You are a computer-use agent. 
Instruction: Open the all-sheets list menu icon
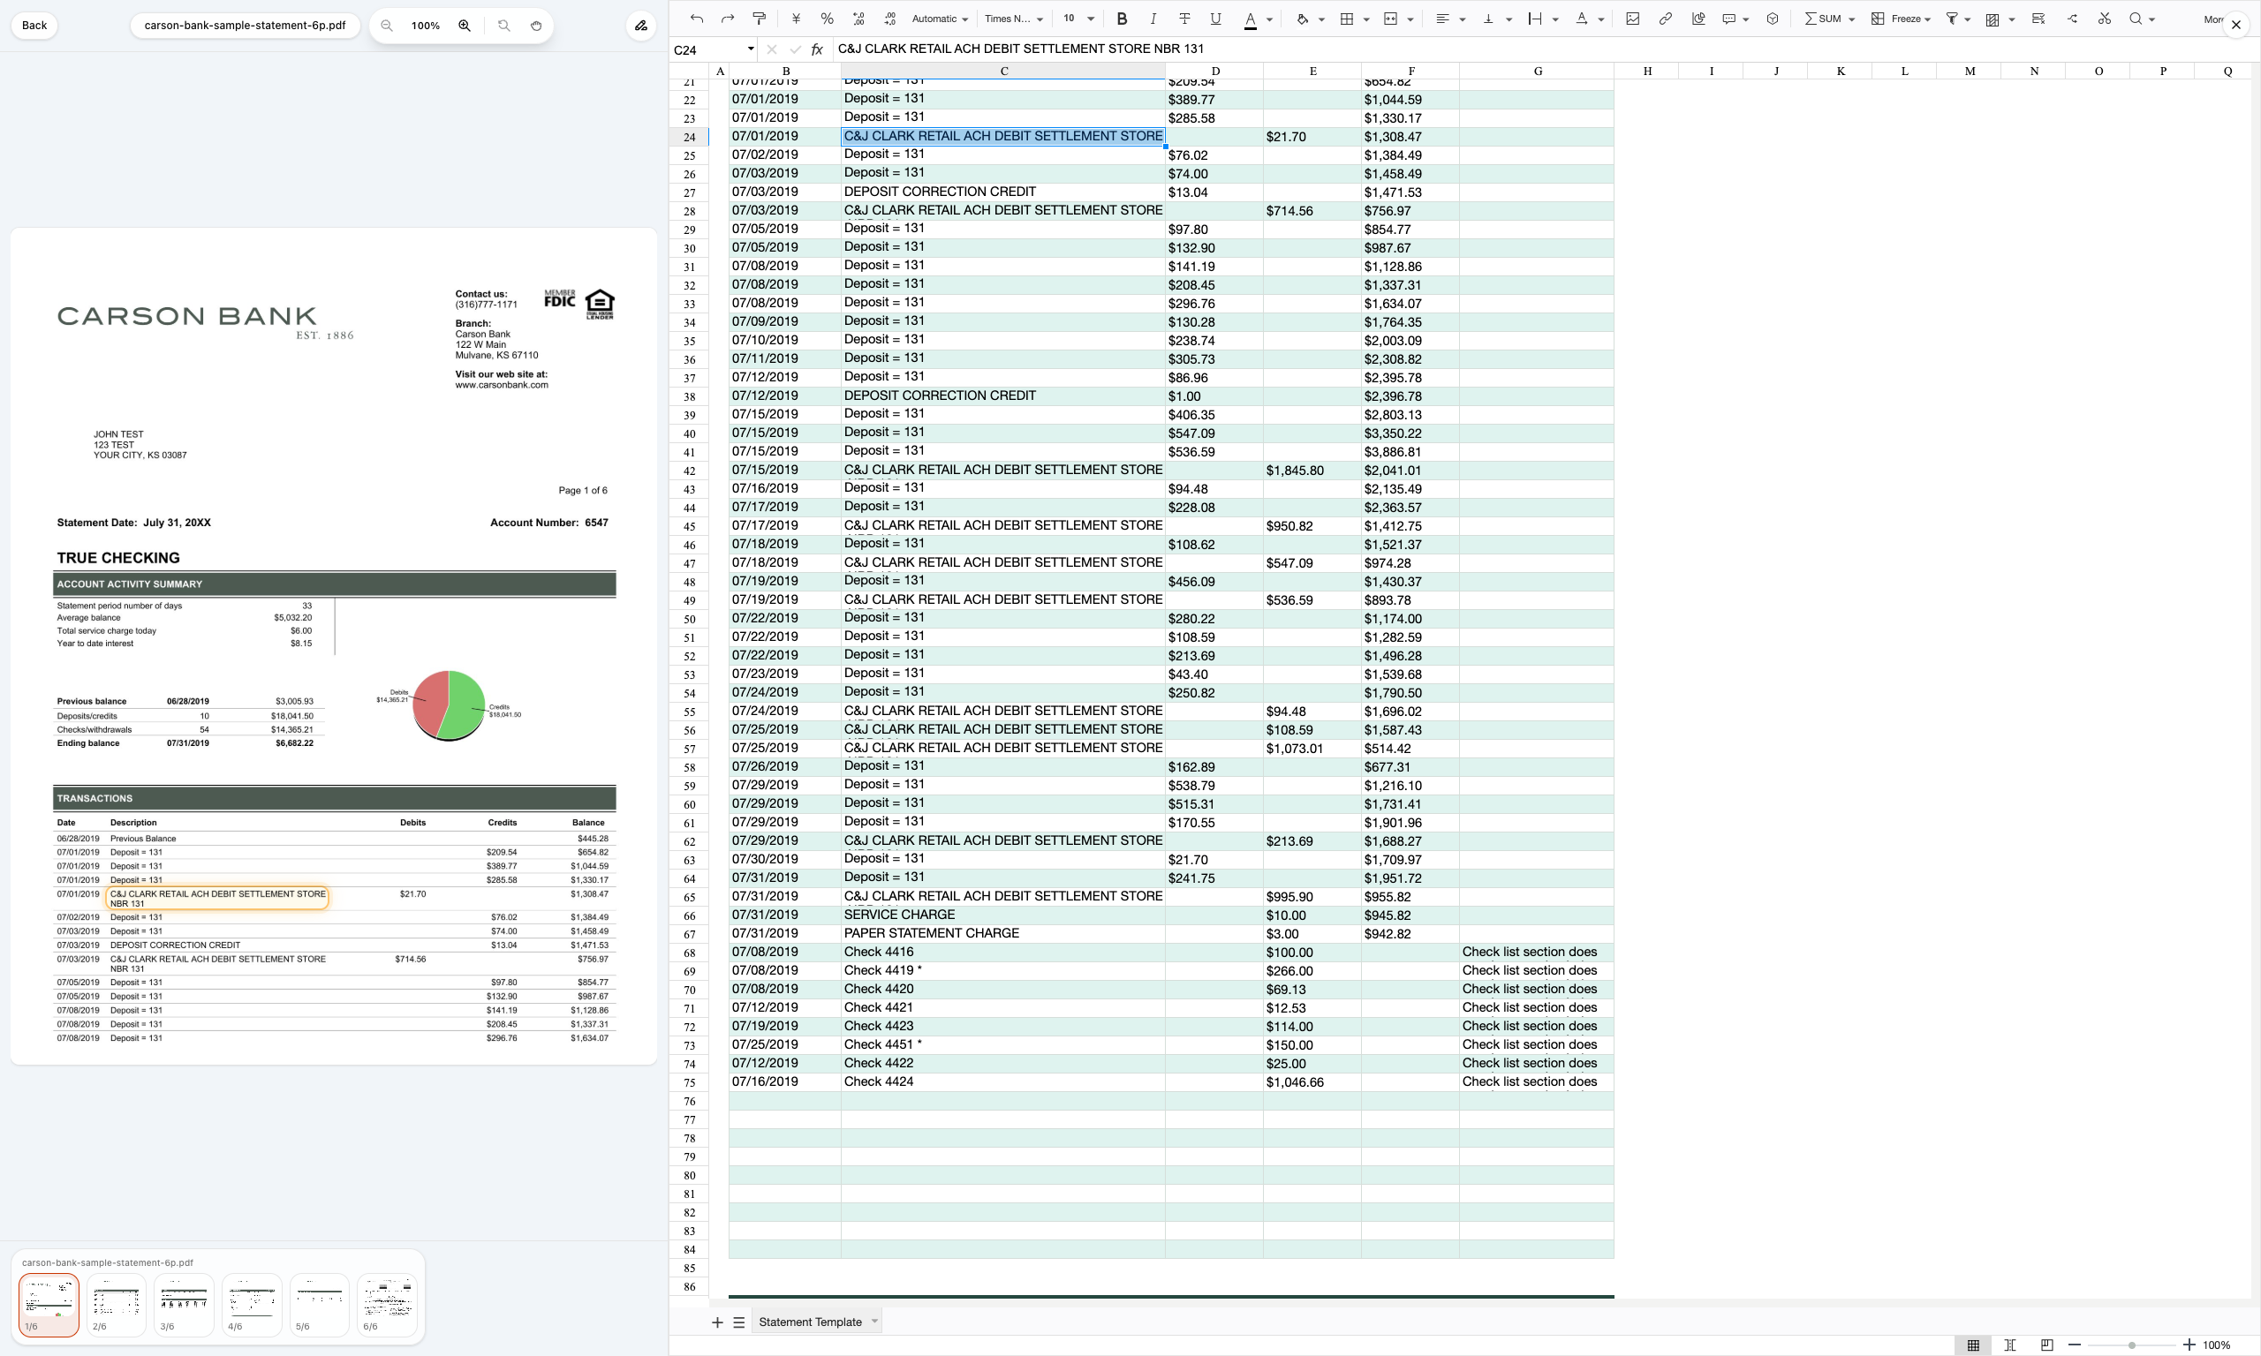(x=739, y=1322)
